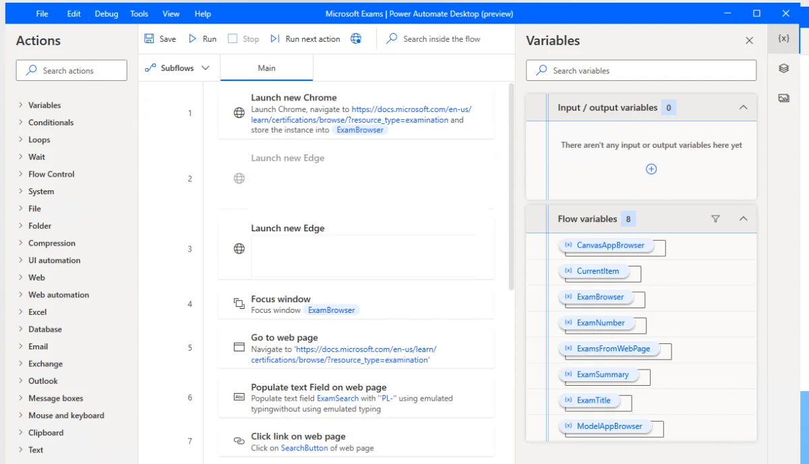The width and height of the screenshot is (809, 464).
Task: Open the web recorder globe icon
Action: pyautogui.click(x=356, y=39)
